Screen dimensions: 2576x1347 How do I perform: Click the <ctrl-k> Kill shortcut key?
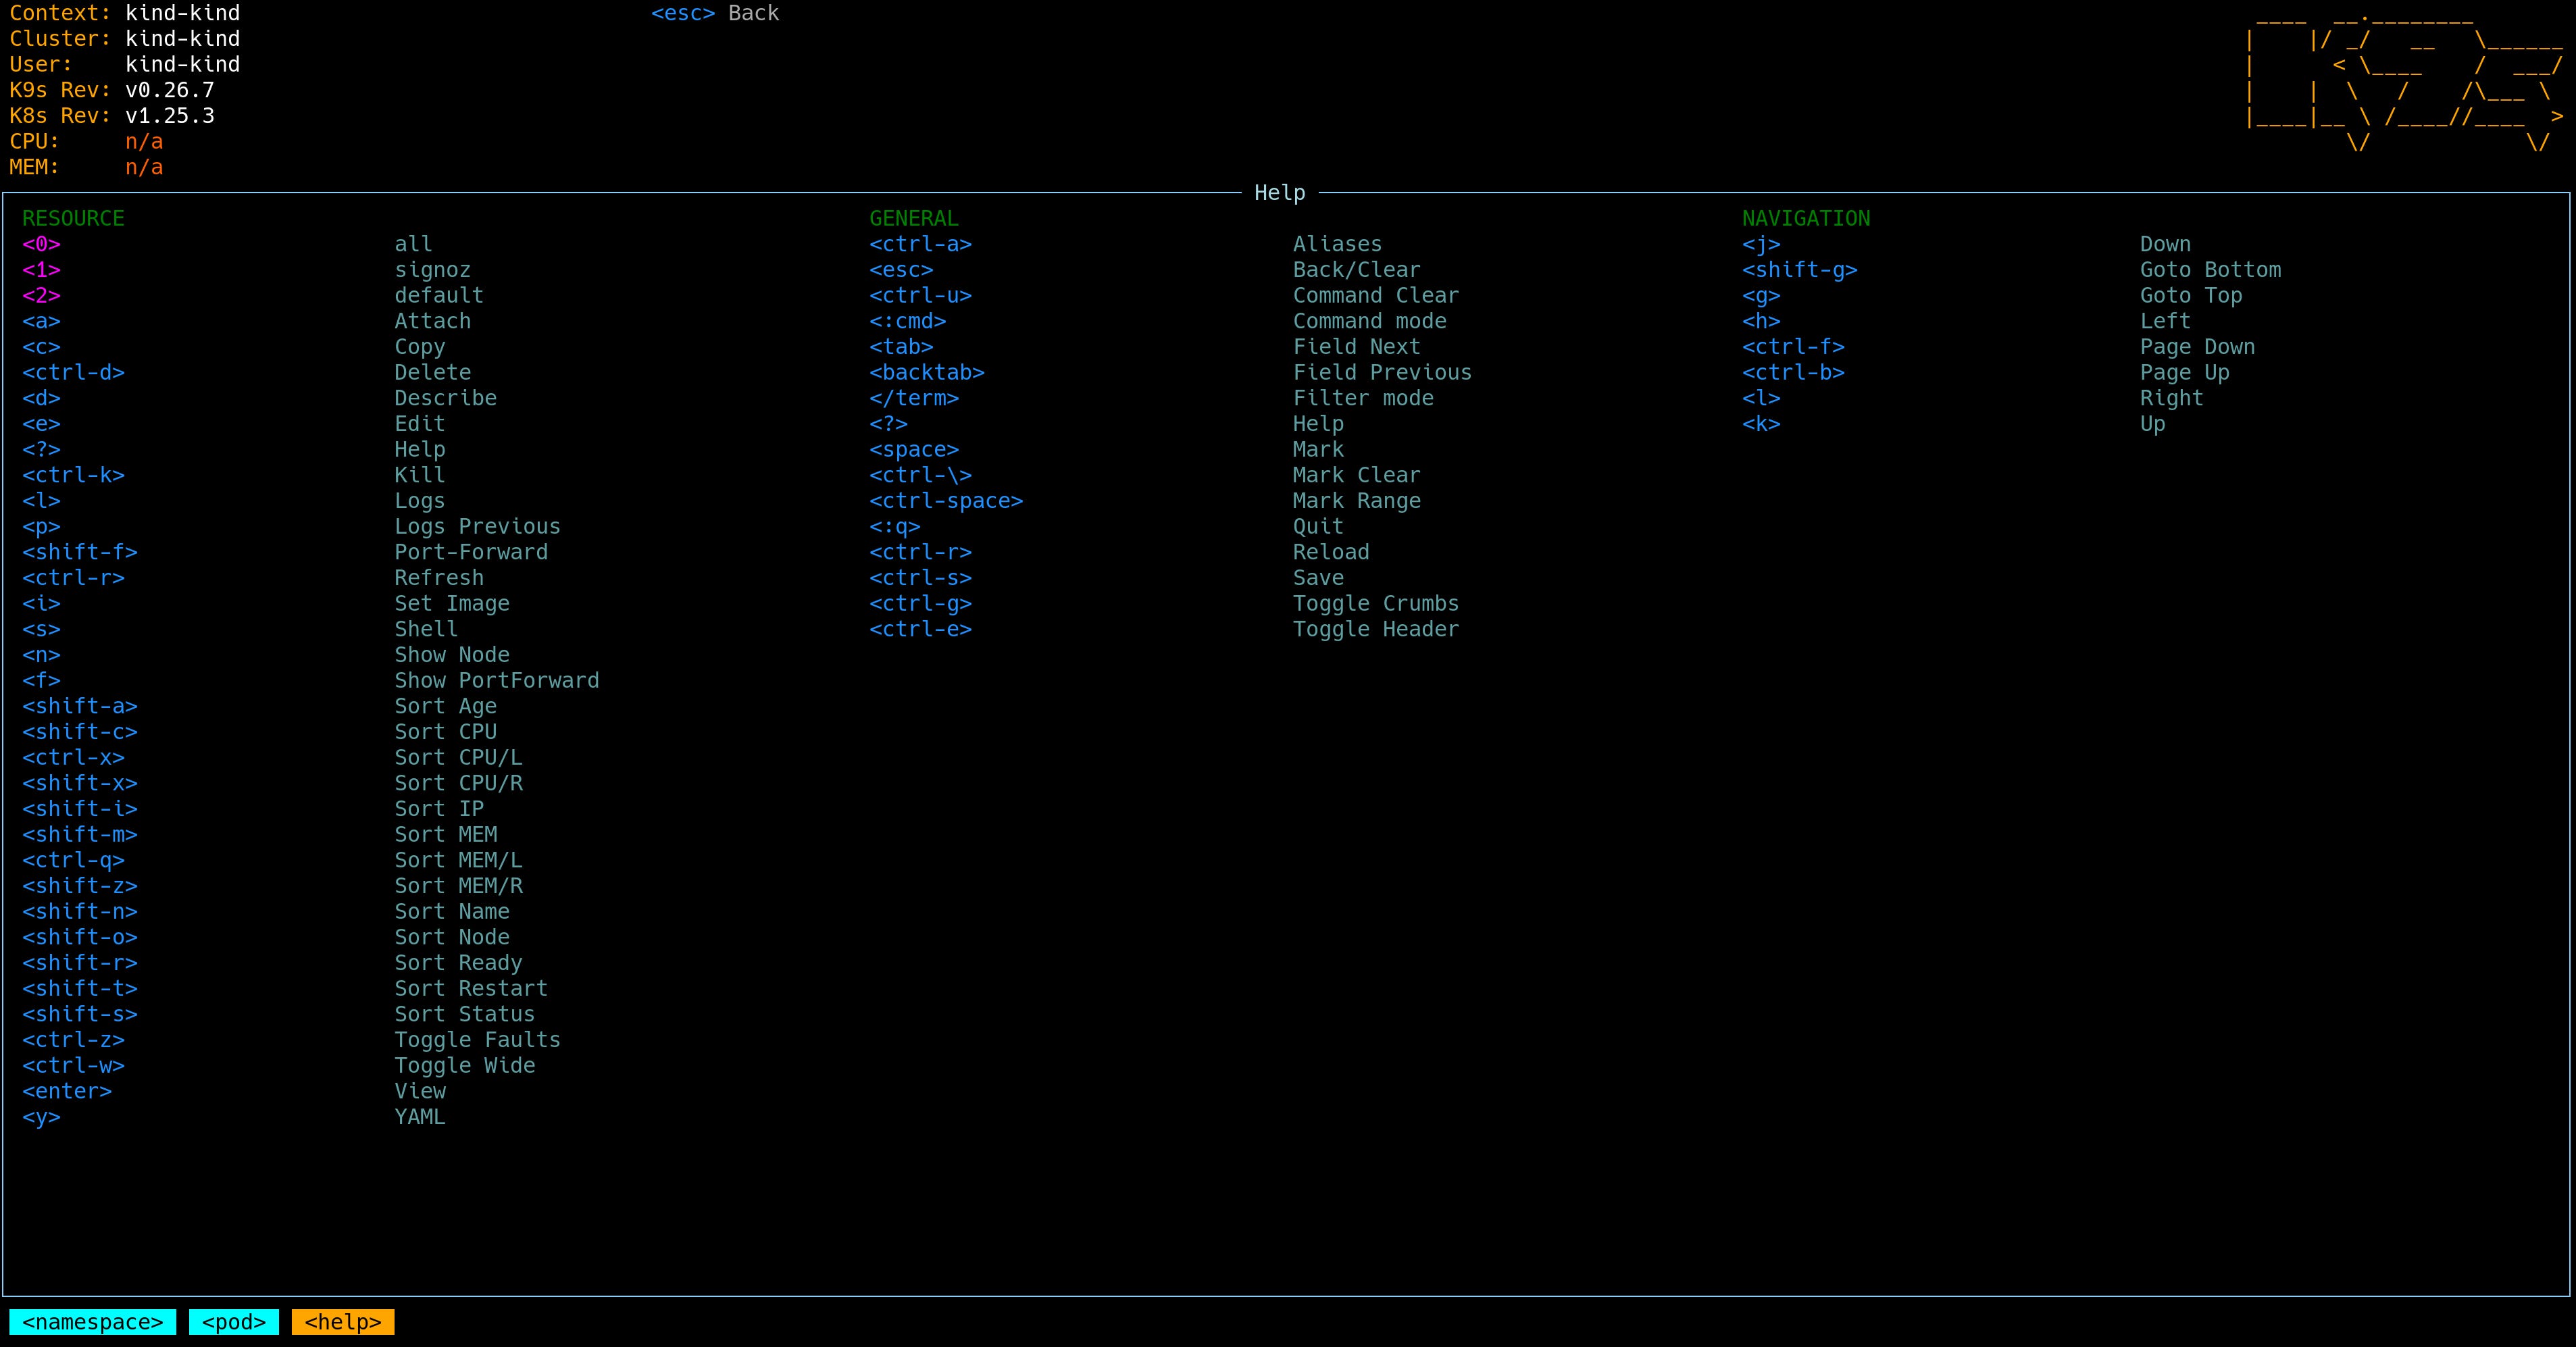[x=73, y=475]
